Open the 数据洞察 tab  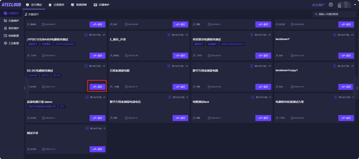(79, 5)
